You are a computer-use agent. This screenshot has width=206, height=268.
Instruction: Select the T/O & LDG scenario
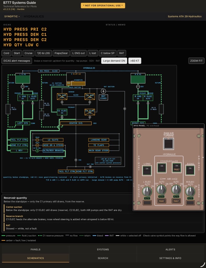(x=44, y=53)
